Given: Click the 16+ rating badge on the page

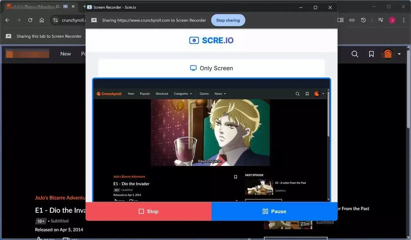Looking at the screenshot, I should (x=41, y=221).
